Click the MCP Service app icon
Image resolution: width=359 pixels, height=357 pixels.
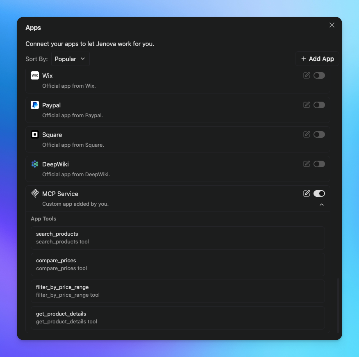35,193
